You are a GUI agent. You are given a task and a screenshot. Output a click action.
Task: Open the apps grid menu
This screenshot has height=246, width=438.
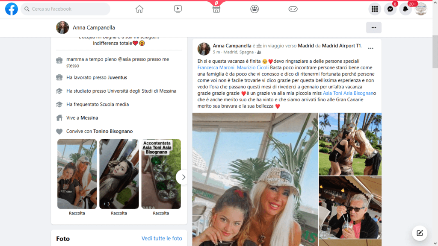(x=375, y=9)
